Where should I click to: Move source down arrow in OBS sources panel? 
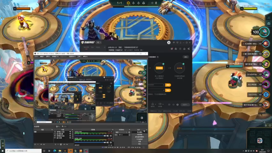pyautogui.click(x=67, y=144)
